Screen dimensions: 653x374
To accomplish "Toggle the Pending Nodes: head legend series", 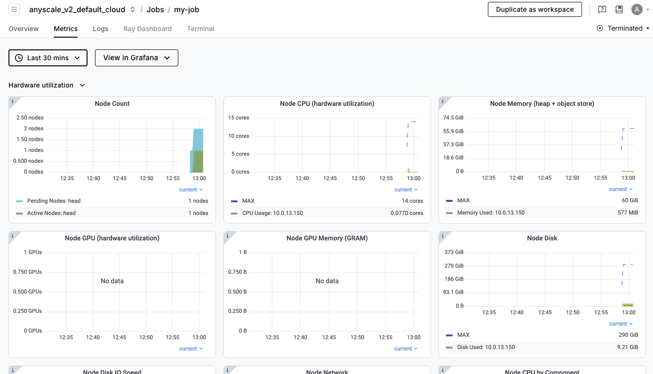I will (x=54, y=201).
